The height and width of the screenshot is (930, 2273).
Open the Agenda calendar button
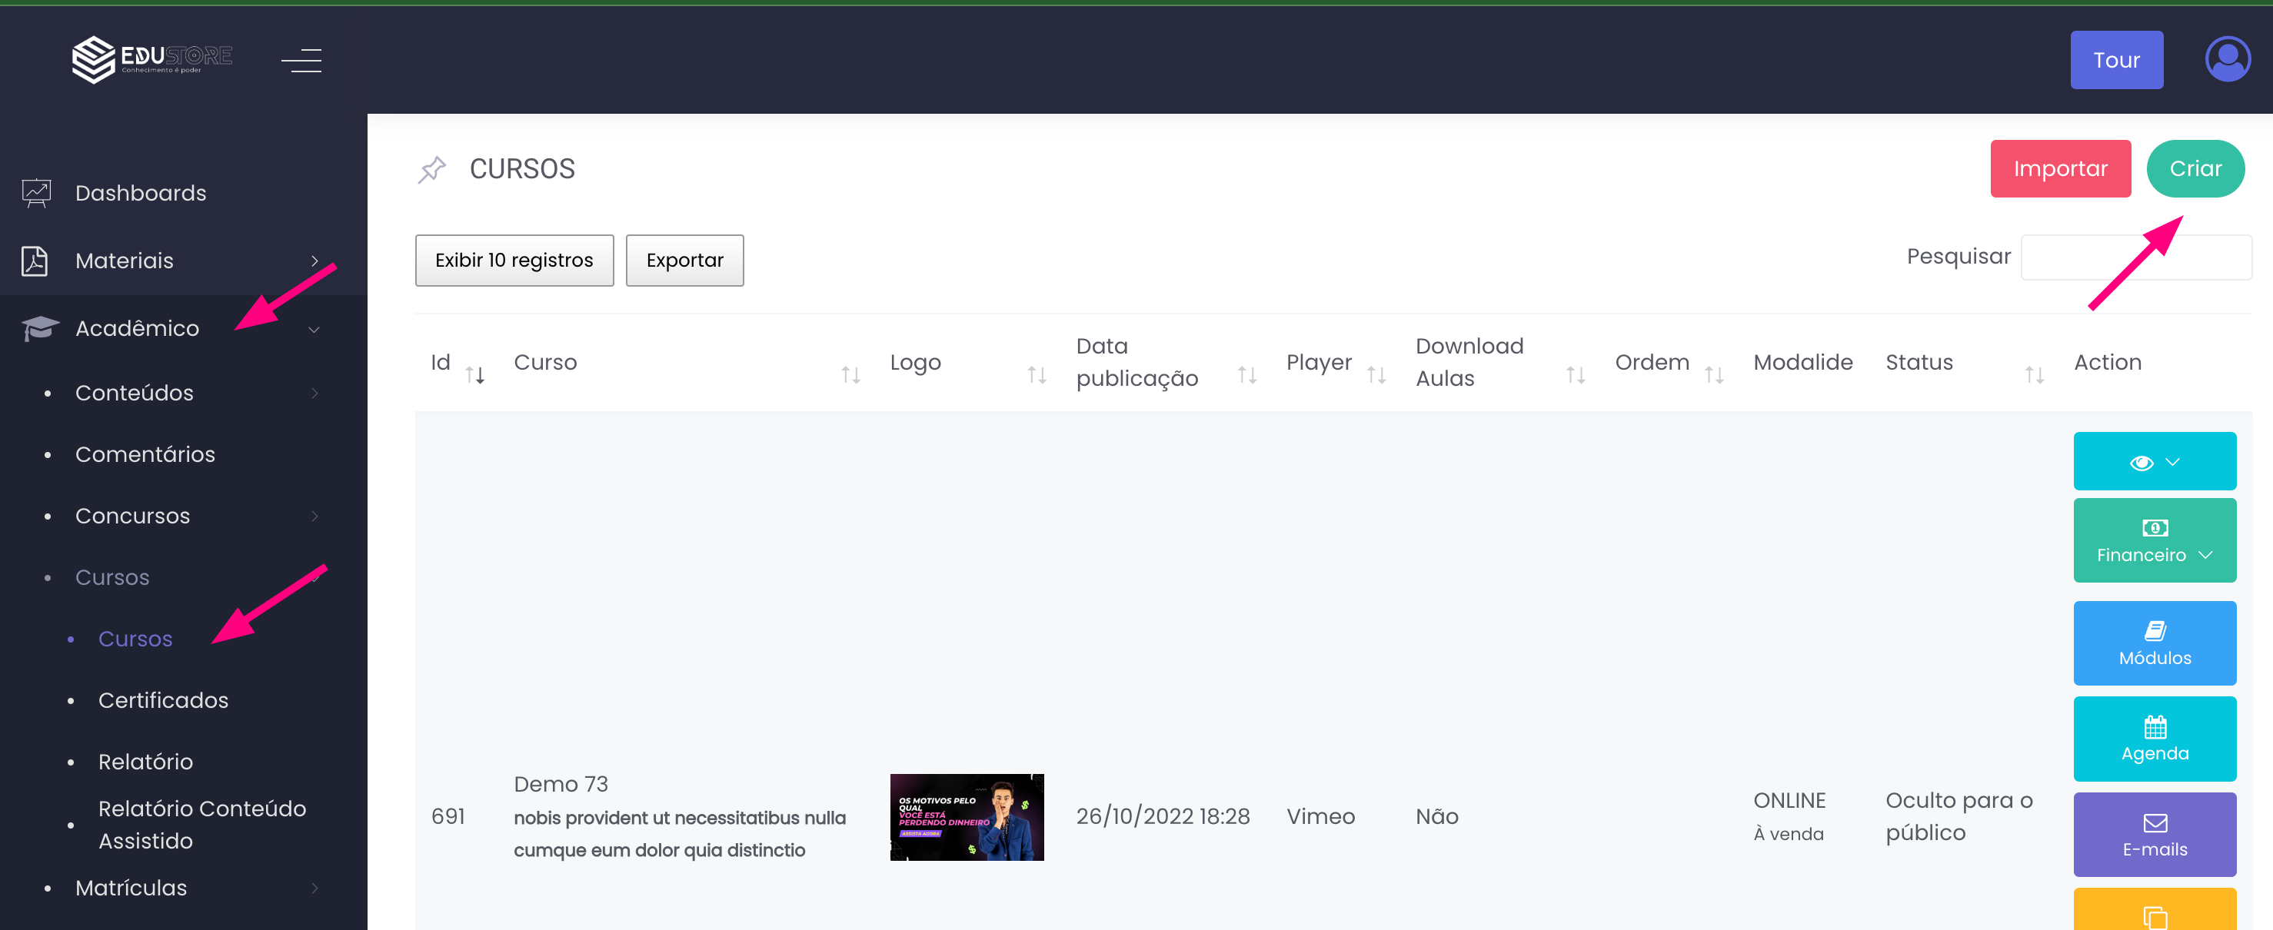(x=2154, y=738)
